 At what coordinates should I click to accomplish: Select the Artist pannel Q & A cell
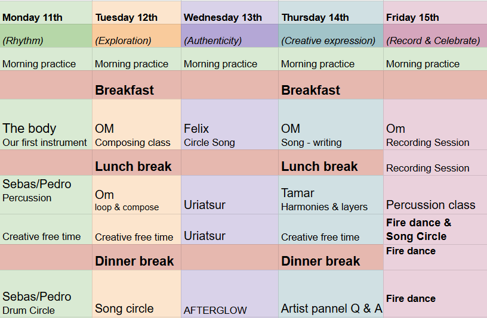331,294
